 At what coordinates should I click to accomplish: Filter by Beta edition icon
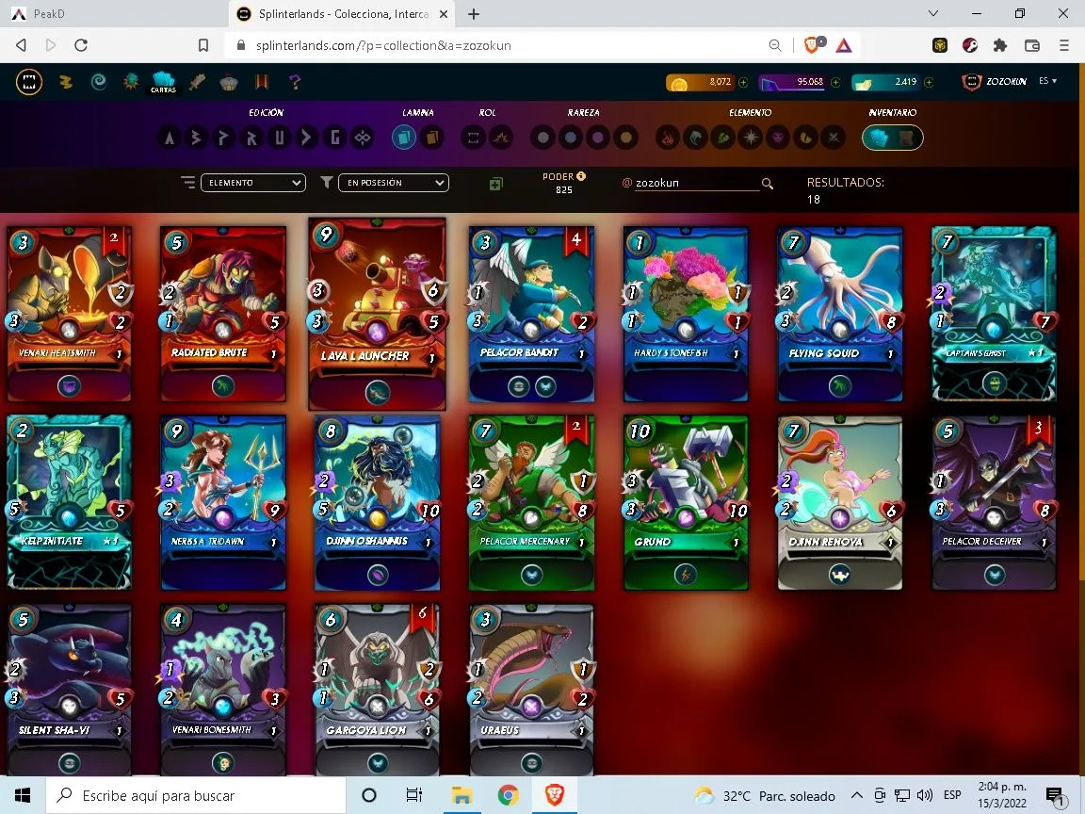[x=197, y=137]
